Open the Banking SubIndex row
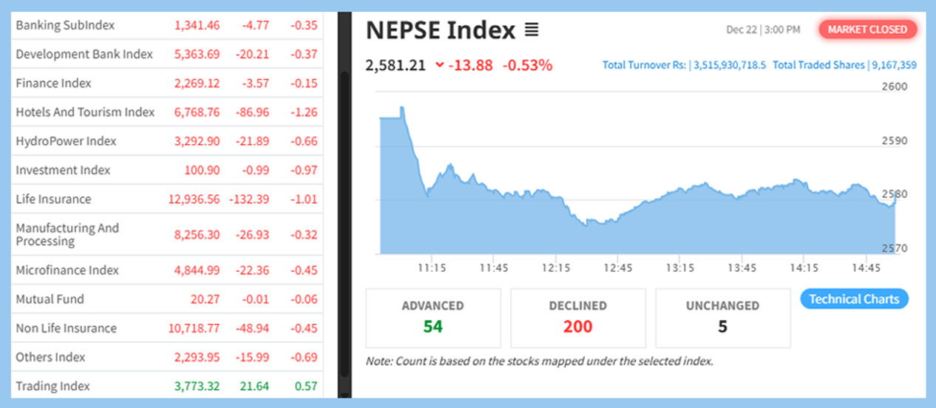Viewport: 936px width, 408px height. coord(65,25)
